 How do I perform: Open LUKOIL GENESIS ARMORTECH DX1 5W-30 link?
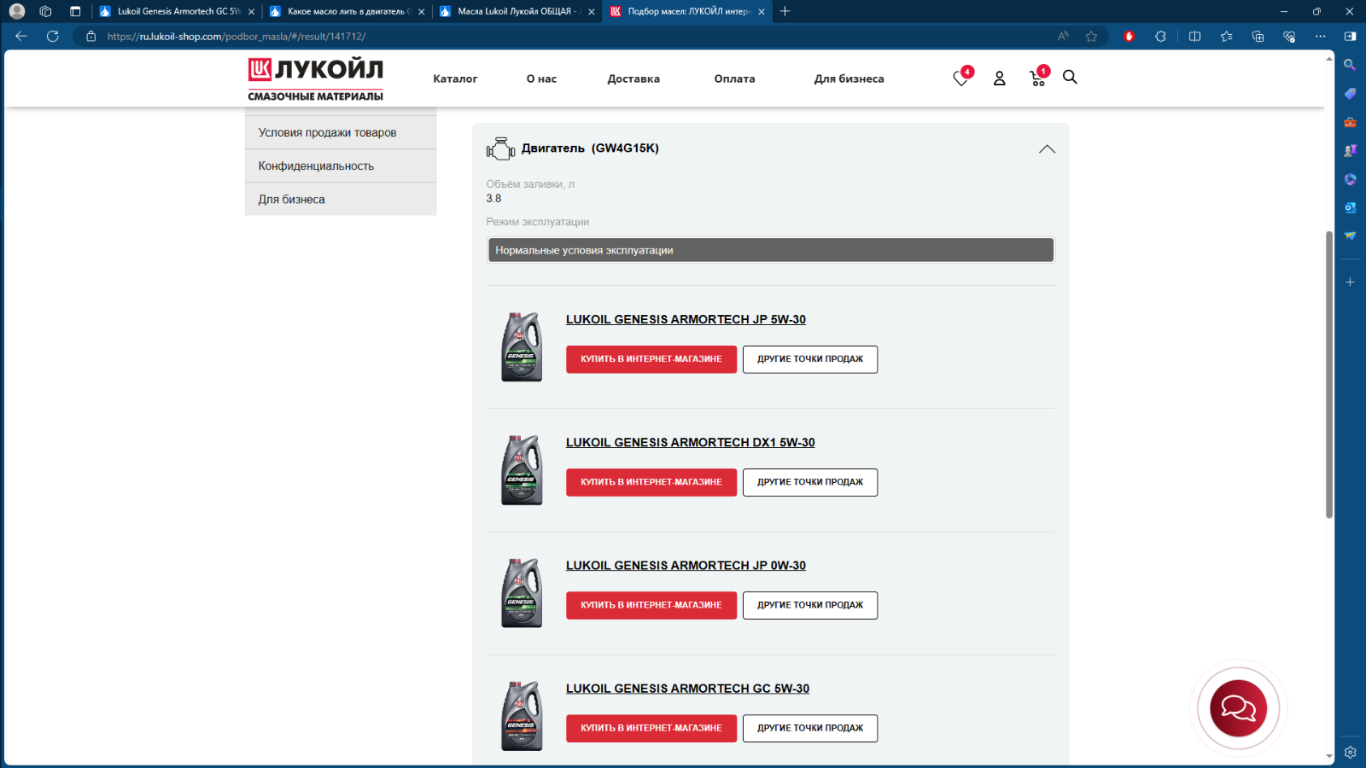pyautogui.click(x=690, y=442)
